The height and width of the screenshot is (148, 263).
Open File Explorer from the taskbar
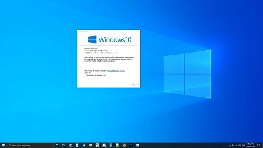(90, 145)
